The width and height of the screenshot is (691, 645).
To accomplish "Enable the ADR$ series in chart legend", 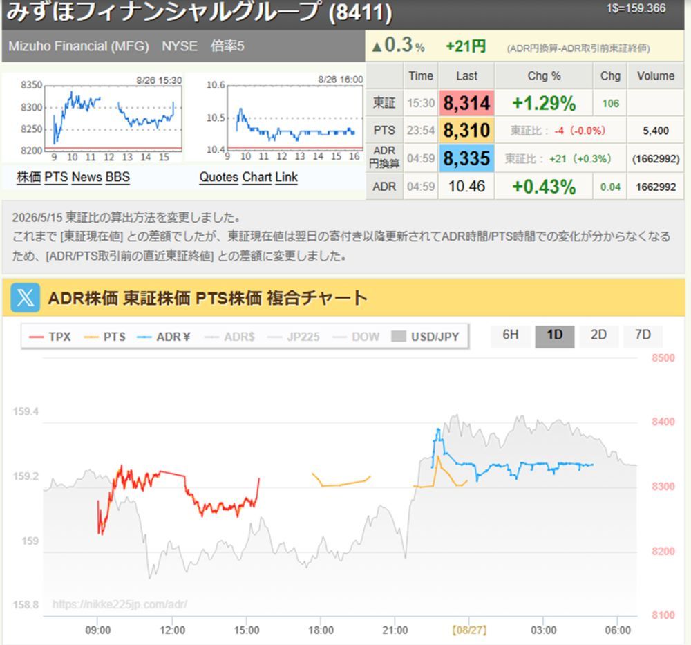I will pyautogui.click(x=230, y=337).
